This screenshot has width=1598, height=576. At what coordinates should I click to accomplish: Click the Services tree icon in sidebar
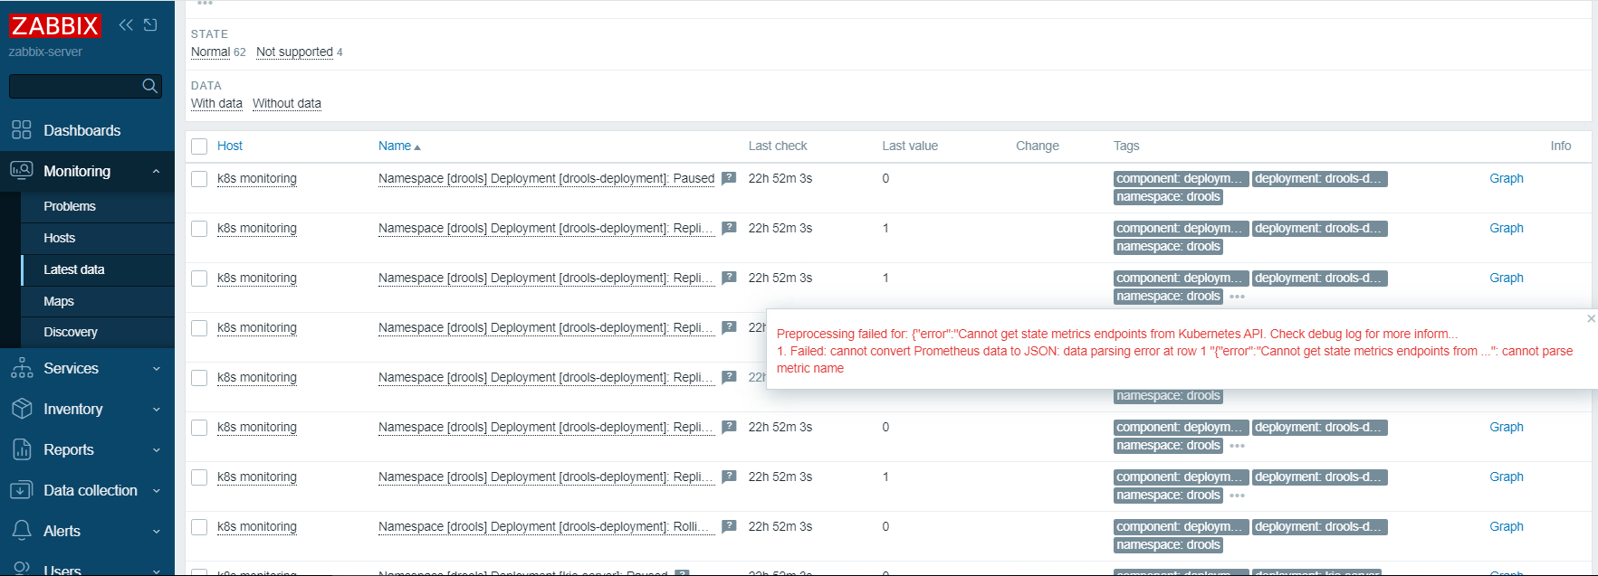(22, 368)
